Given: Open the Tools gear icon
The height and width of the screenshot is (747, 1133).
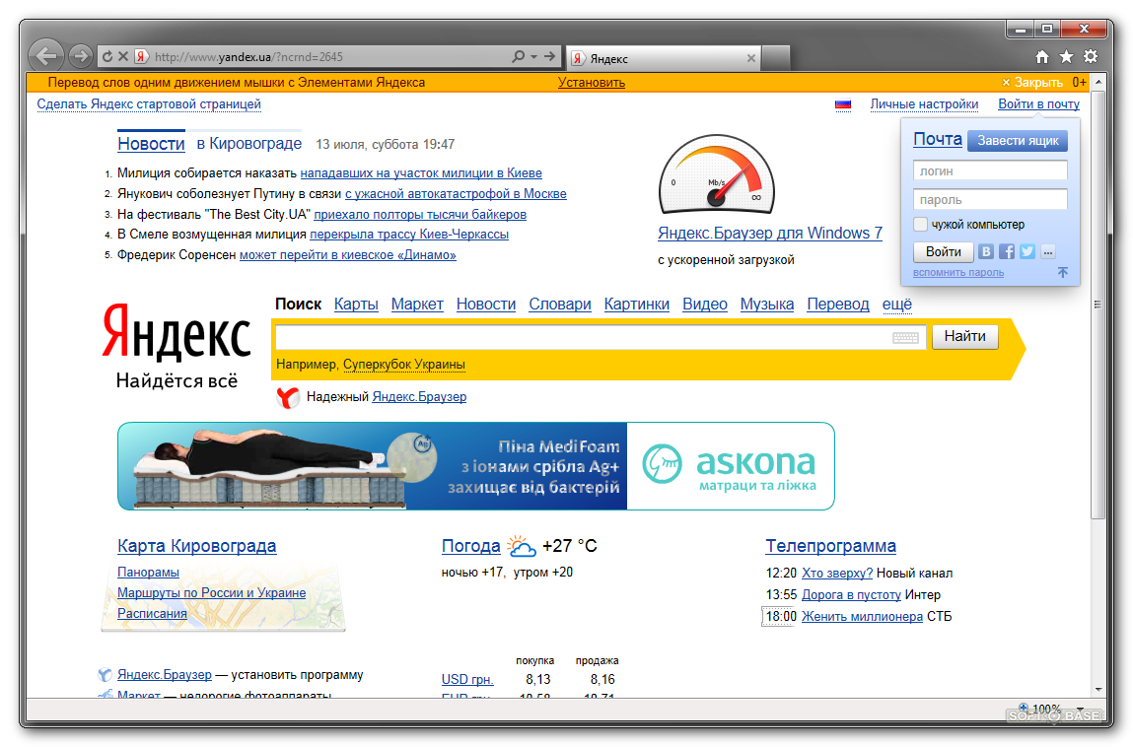Looking at the screenshot, I should 1090,57.
